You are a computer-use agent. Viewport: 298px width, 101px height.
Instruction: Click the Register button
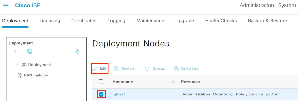(125, 68)
